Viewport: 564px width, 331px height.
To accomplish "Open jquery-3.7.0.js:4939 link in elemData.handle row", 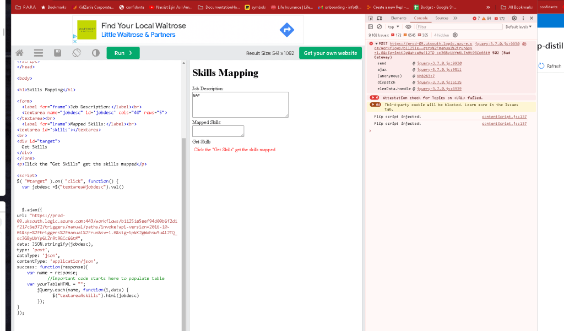I will tap(439, 89).
